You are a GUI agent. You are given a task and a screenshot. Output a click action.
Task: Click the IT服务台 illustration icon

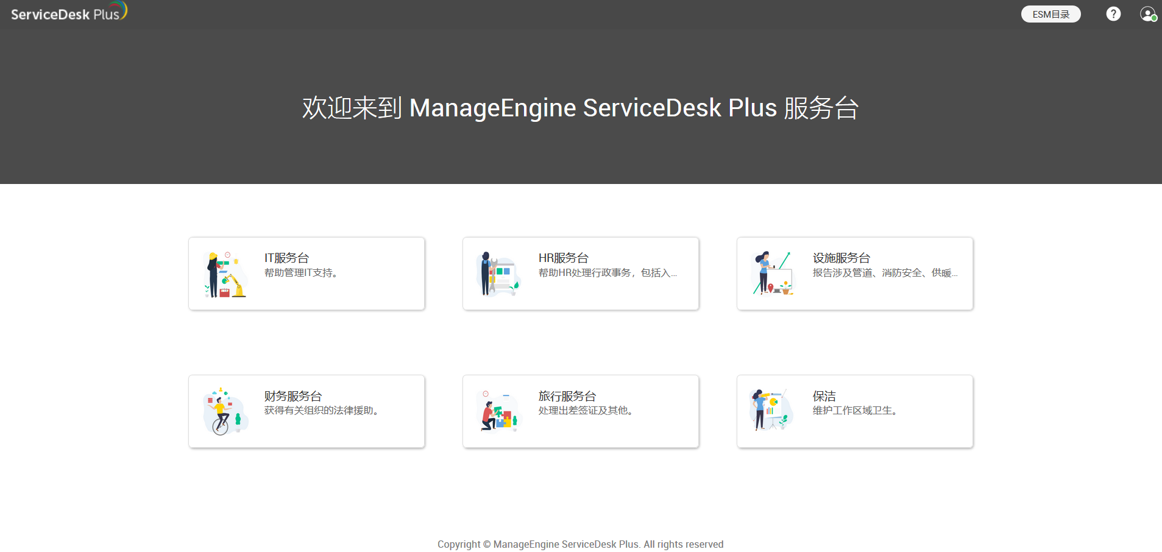(225, 274)
